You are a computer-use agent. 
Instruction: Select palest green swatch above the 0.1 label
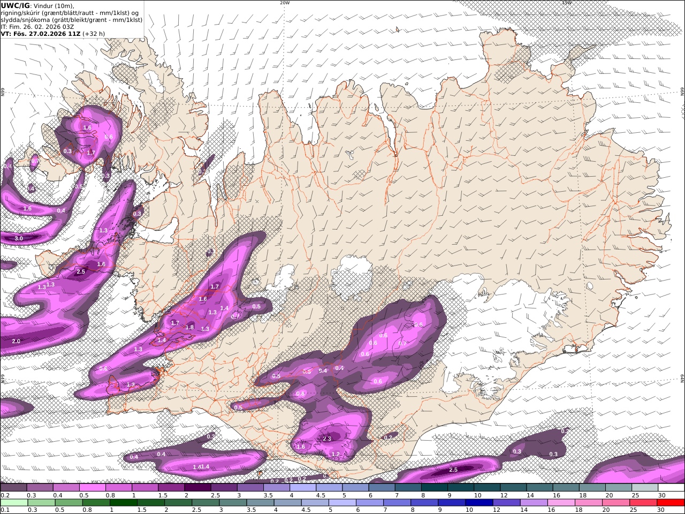point(14,502)
